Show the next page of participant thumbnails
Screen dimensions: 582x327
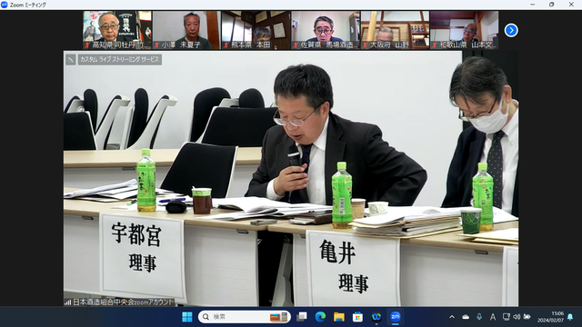(511, 30)
